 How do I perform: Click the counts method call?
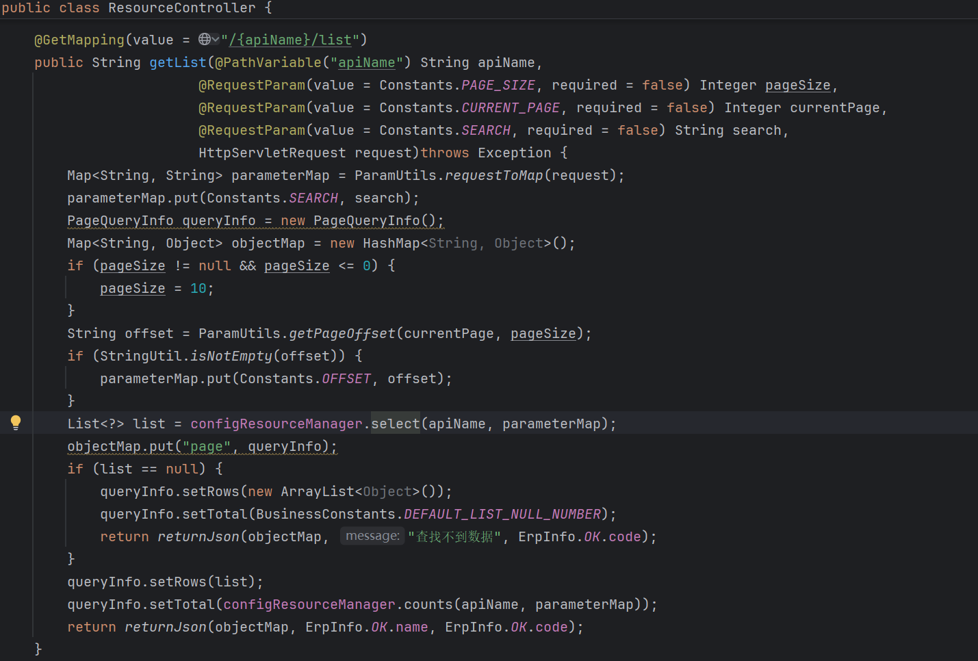428,604
